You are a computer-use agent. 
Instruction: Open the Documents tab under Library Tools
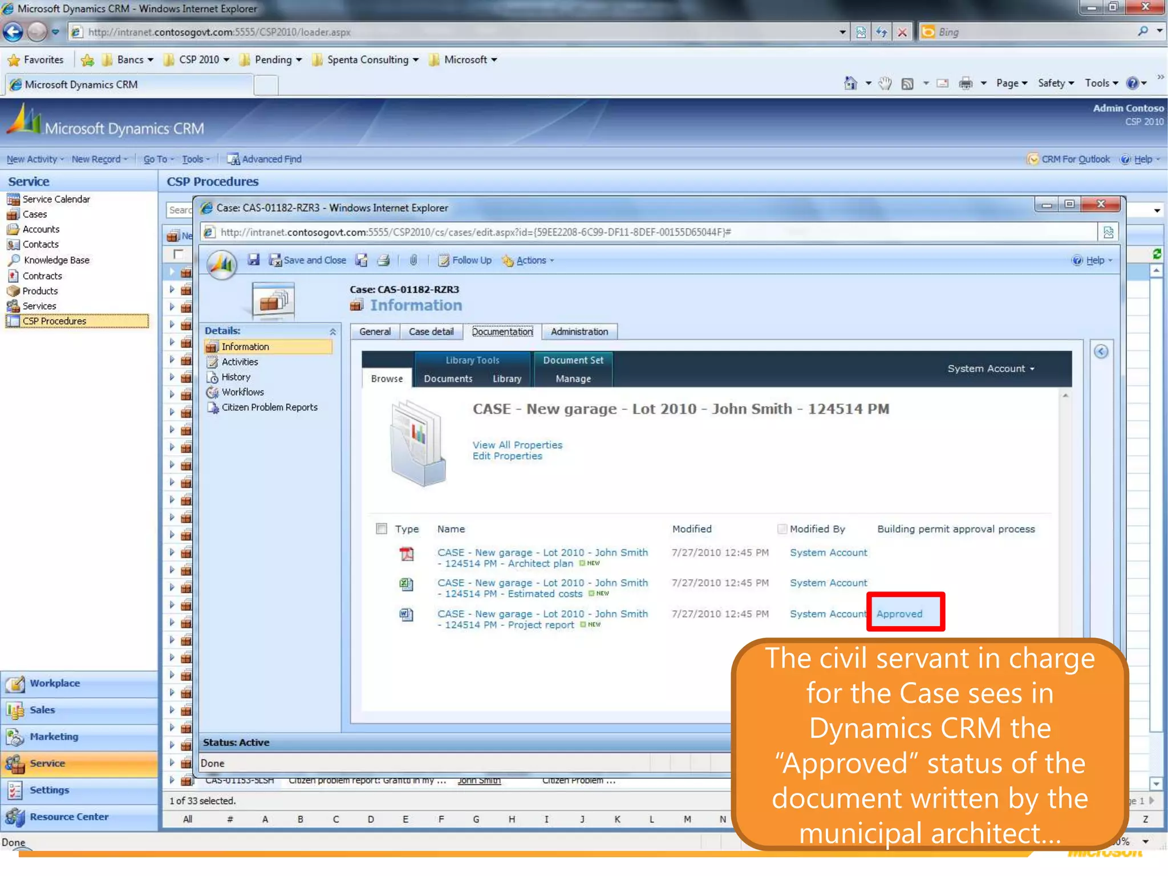(448, 379)
